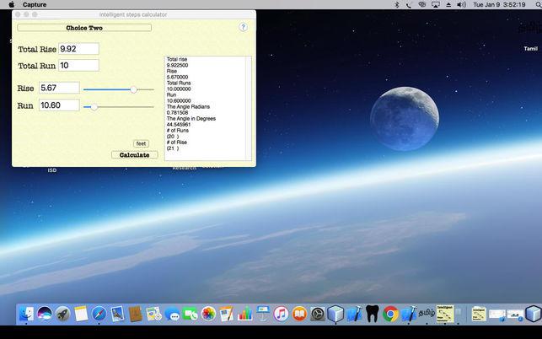Launch Safari from the dock
The height and width of the screenshot is (339, 542).
tap(99, 315)
